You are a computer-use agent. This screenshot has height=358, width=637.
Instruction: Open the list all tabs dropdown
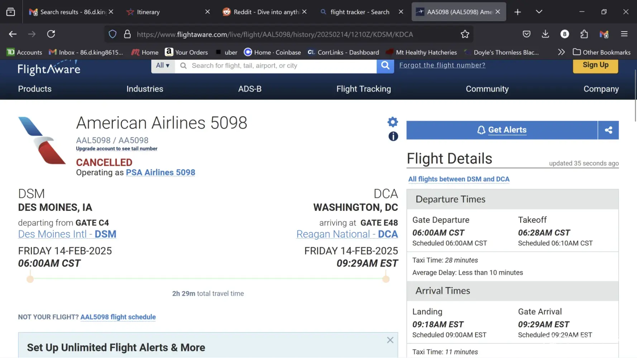(539, 12)
